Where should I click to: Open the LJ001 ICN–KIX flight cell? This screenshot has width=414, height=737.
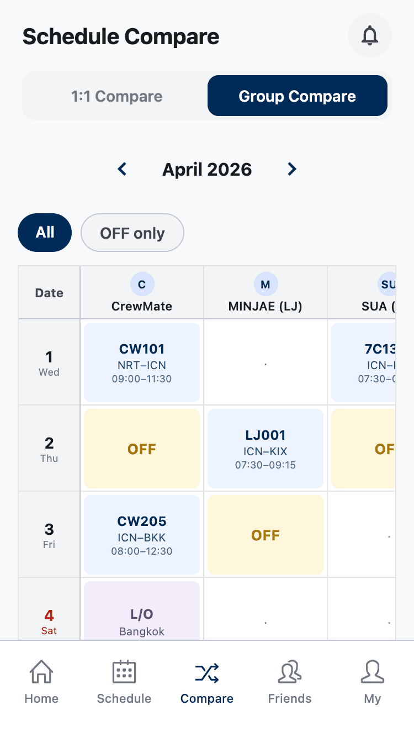pos(266,449)
